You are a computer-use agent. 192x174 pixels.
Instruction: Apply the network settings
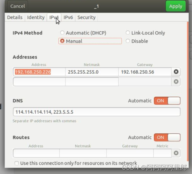(176, 6)
